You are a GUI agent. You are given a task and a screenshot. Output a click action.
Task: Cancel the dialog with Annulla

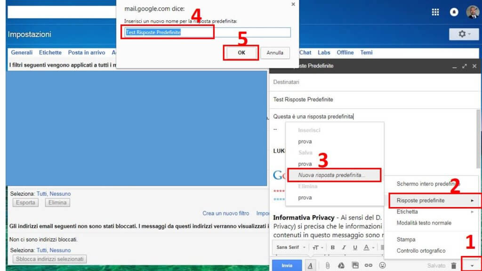click(275, 53)
